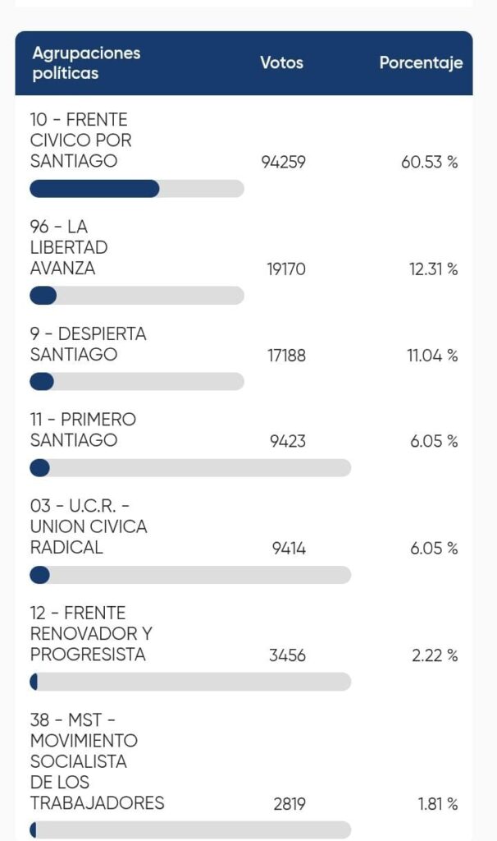Screen dimensions: 497x841
Task: Select the Despierta Santiago progress bar
Action: [x=137, y=382]
